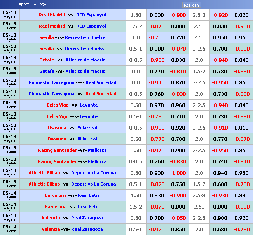Select 0.820 odds in Real Madrid row
Screen dimensions: 253x235
coord(241,15)
